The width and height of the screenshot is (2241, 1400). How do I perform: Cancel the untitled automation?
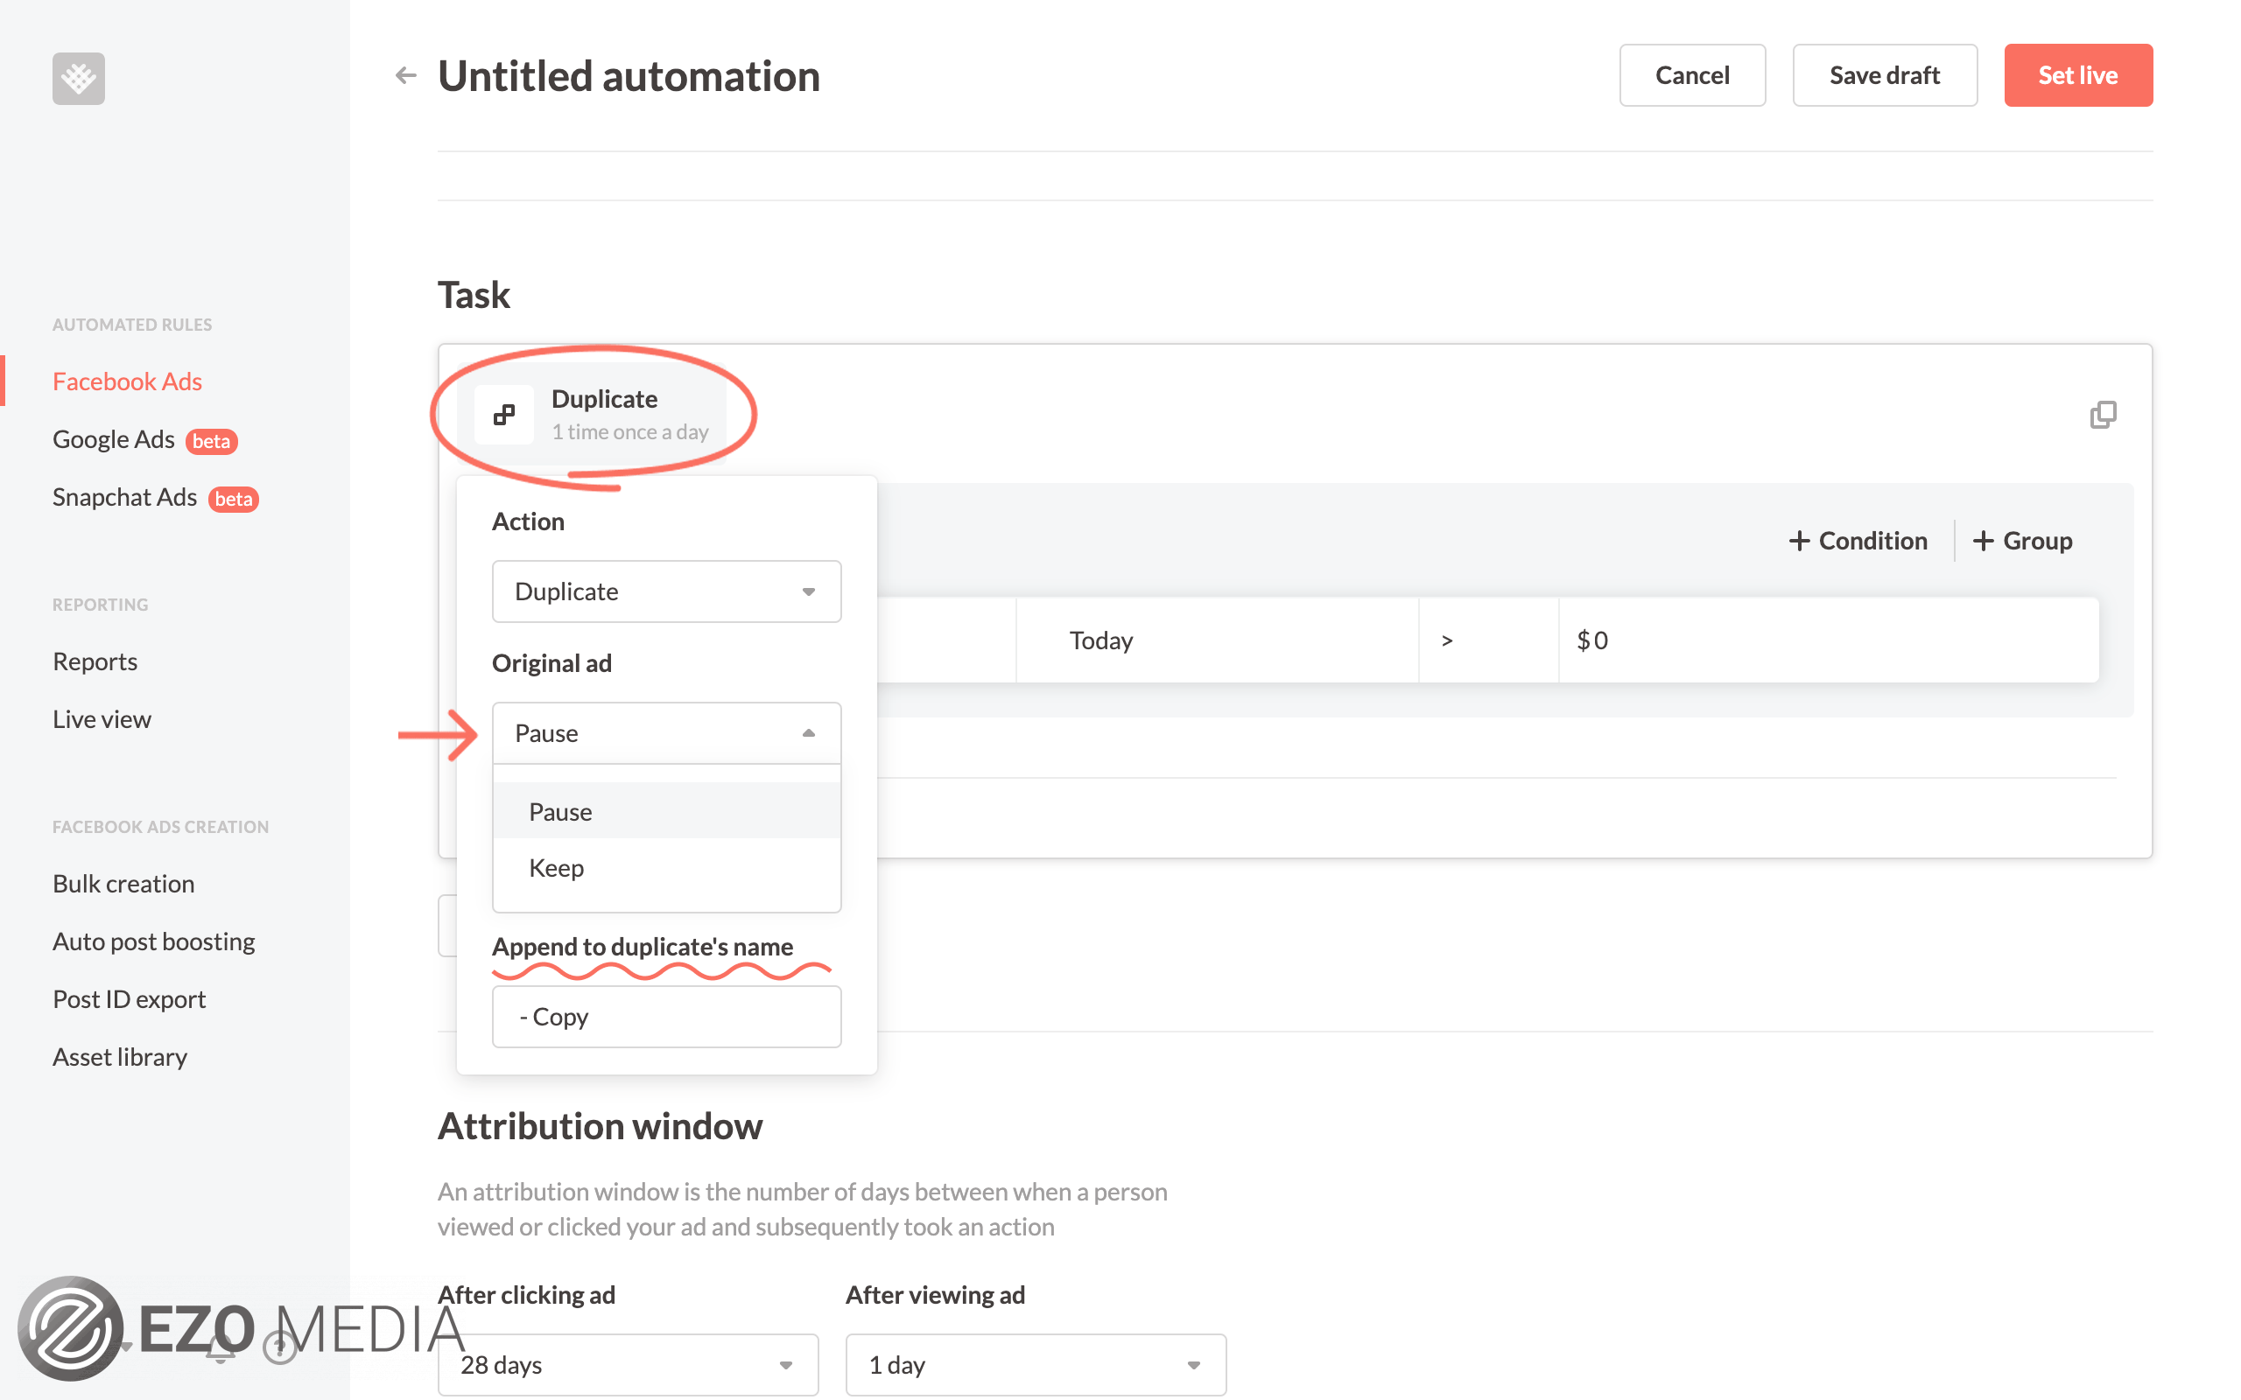coord(1692,75)
